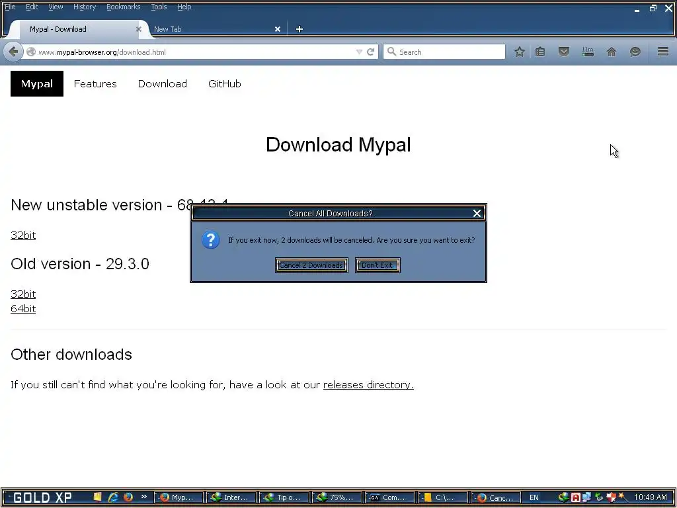This screenshot has width=677, height=508.
Task: Open the View menu
Action: [56, 7]
